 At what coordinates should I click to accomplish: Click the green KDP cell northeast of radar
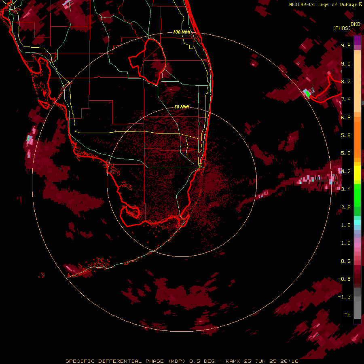pyautogui.click(x=308, y=94)
